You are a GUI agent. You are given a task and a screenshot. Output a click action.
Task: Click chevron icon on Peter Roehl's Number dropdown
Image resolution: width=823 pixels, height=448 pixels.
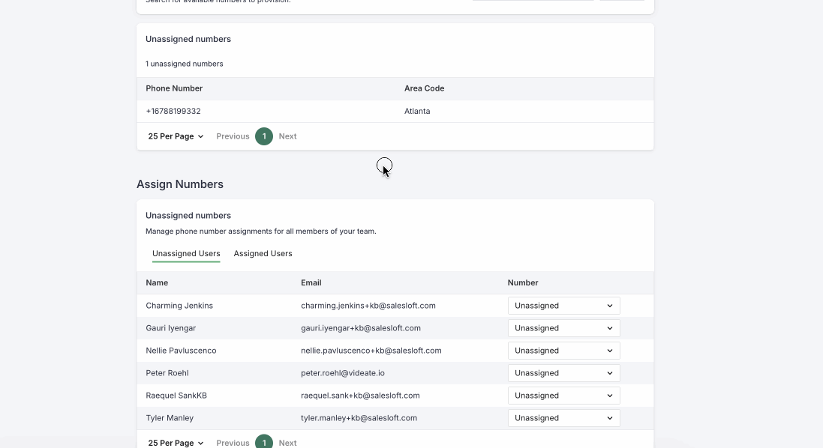click(x=609, y=372)
